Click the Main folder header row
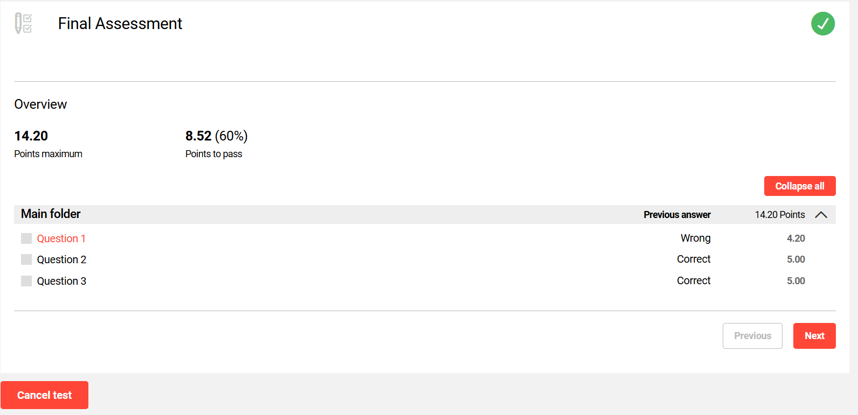This screenshot has height=415, width=858. pos(51,214)
